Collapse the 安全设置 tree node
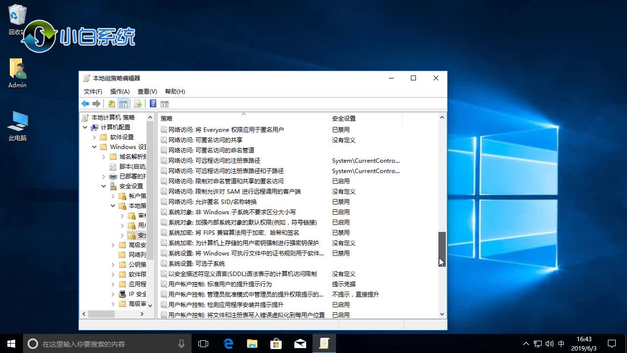 click(103, 186)
